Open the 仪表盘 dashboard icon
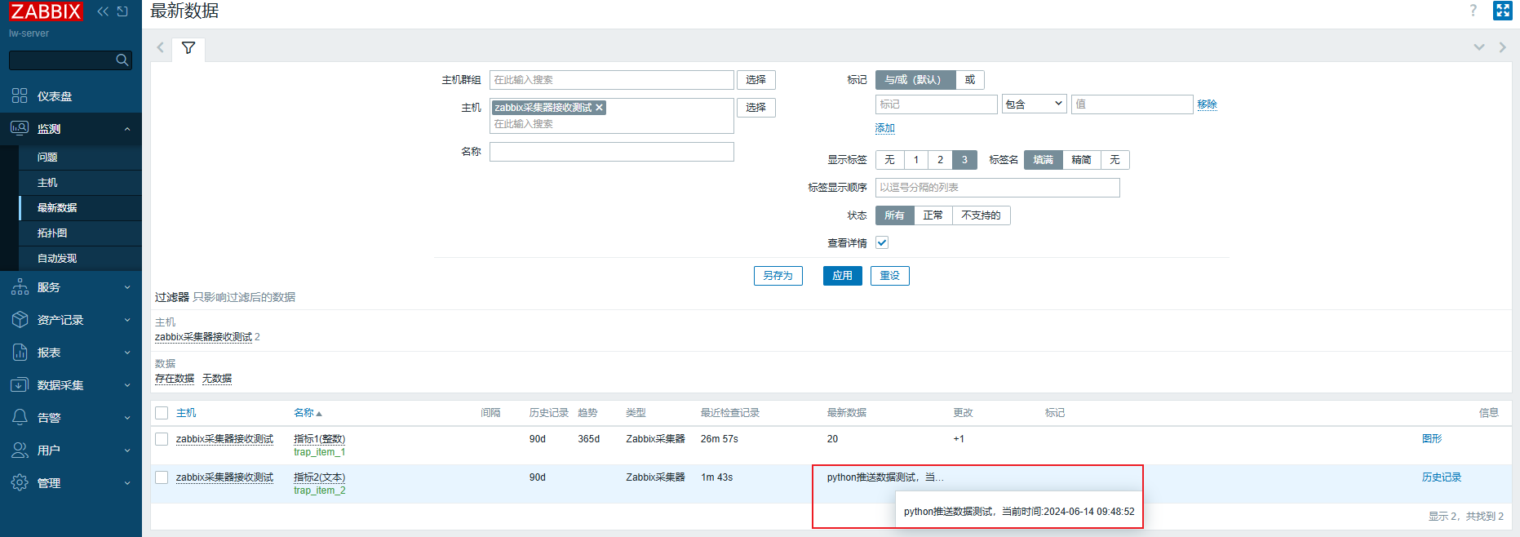The height and width of the screenshot is (537, 1520). tap(20, 95)
